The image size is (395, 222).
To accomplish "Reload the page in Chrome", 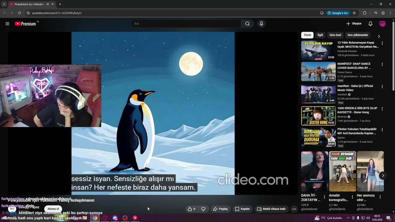I will [19, 13].
